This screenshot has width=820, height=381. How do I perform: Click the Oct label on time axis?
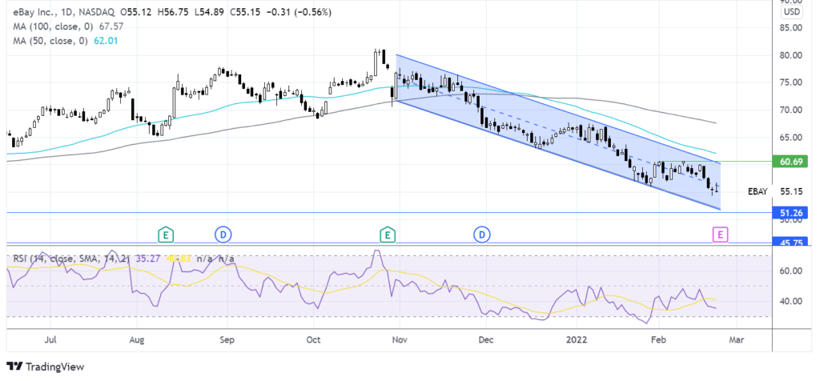coord(313,339)
